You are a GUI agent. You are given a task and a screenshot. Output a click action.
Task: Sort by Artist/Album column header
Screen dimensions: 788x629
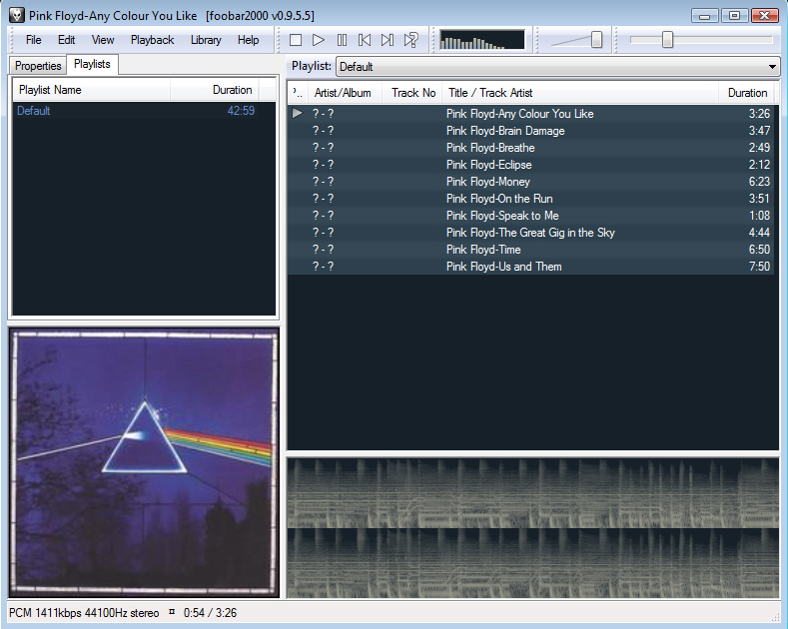coord(345,93)
